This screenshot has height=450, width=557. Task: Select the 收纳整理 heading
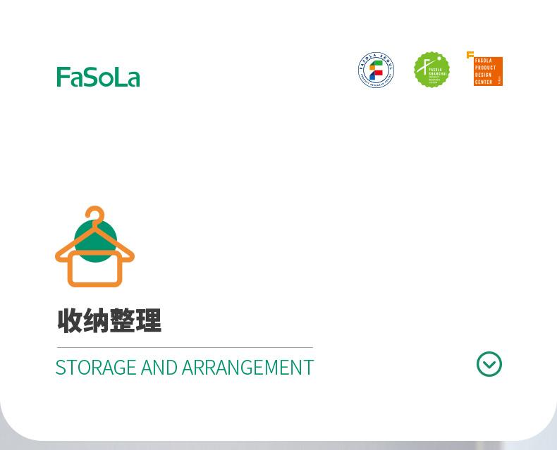(x=109, y=320)
